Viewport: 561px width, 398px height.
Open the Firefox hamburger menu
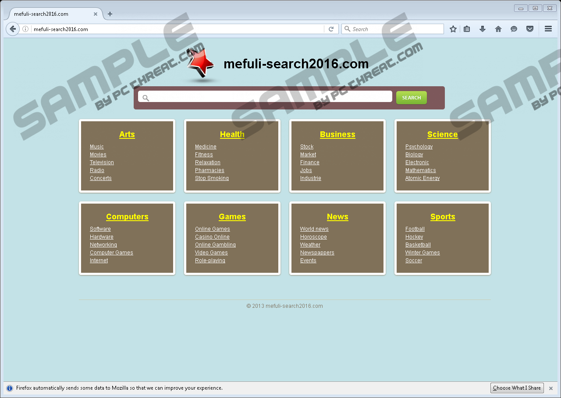pos(548,29)
